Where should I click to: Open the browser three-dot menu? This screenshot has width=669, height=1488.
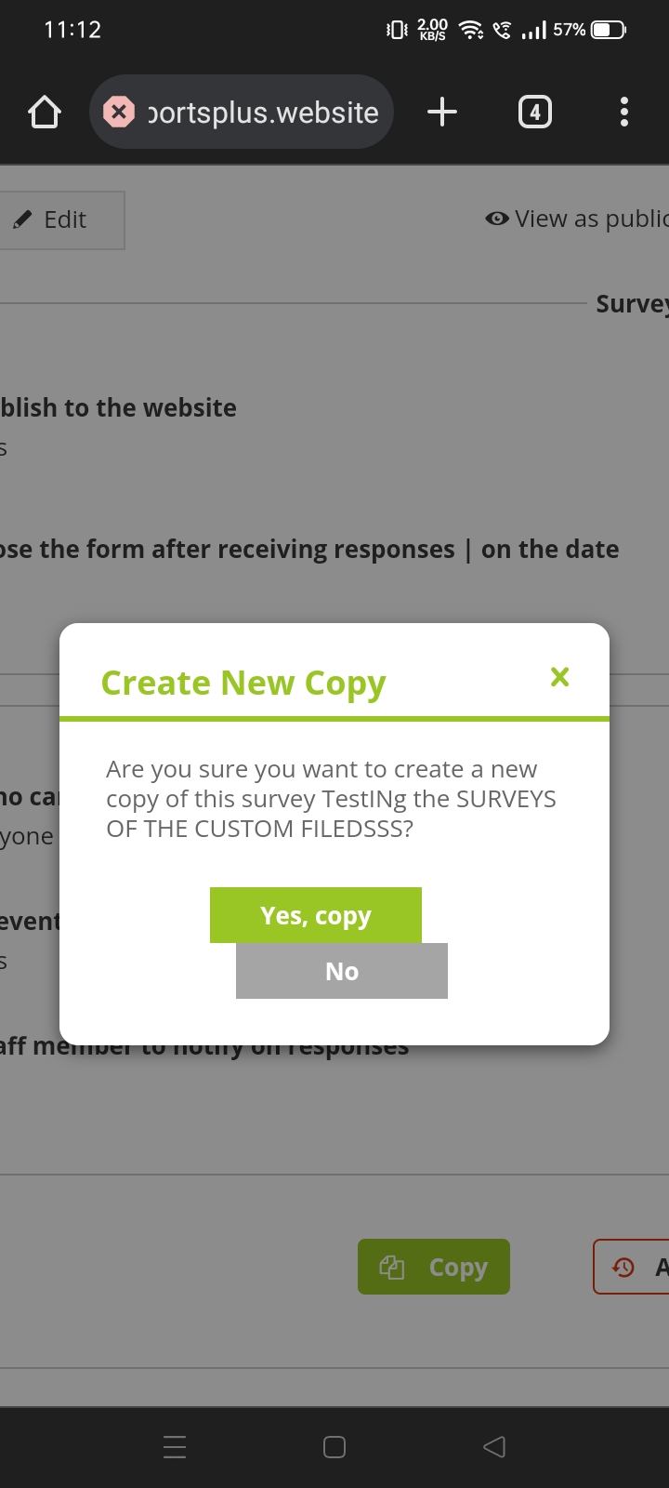click(624, 113)
